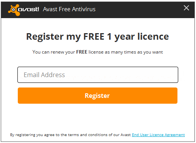The width and height of the screenshot is (196, 143).
Task: Place cursor in the email text box
Action: pos(98,75)
